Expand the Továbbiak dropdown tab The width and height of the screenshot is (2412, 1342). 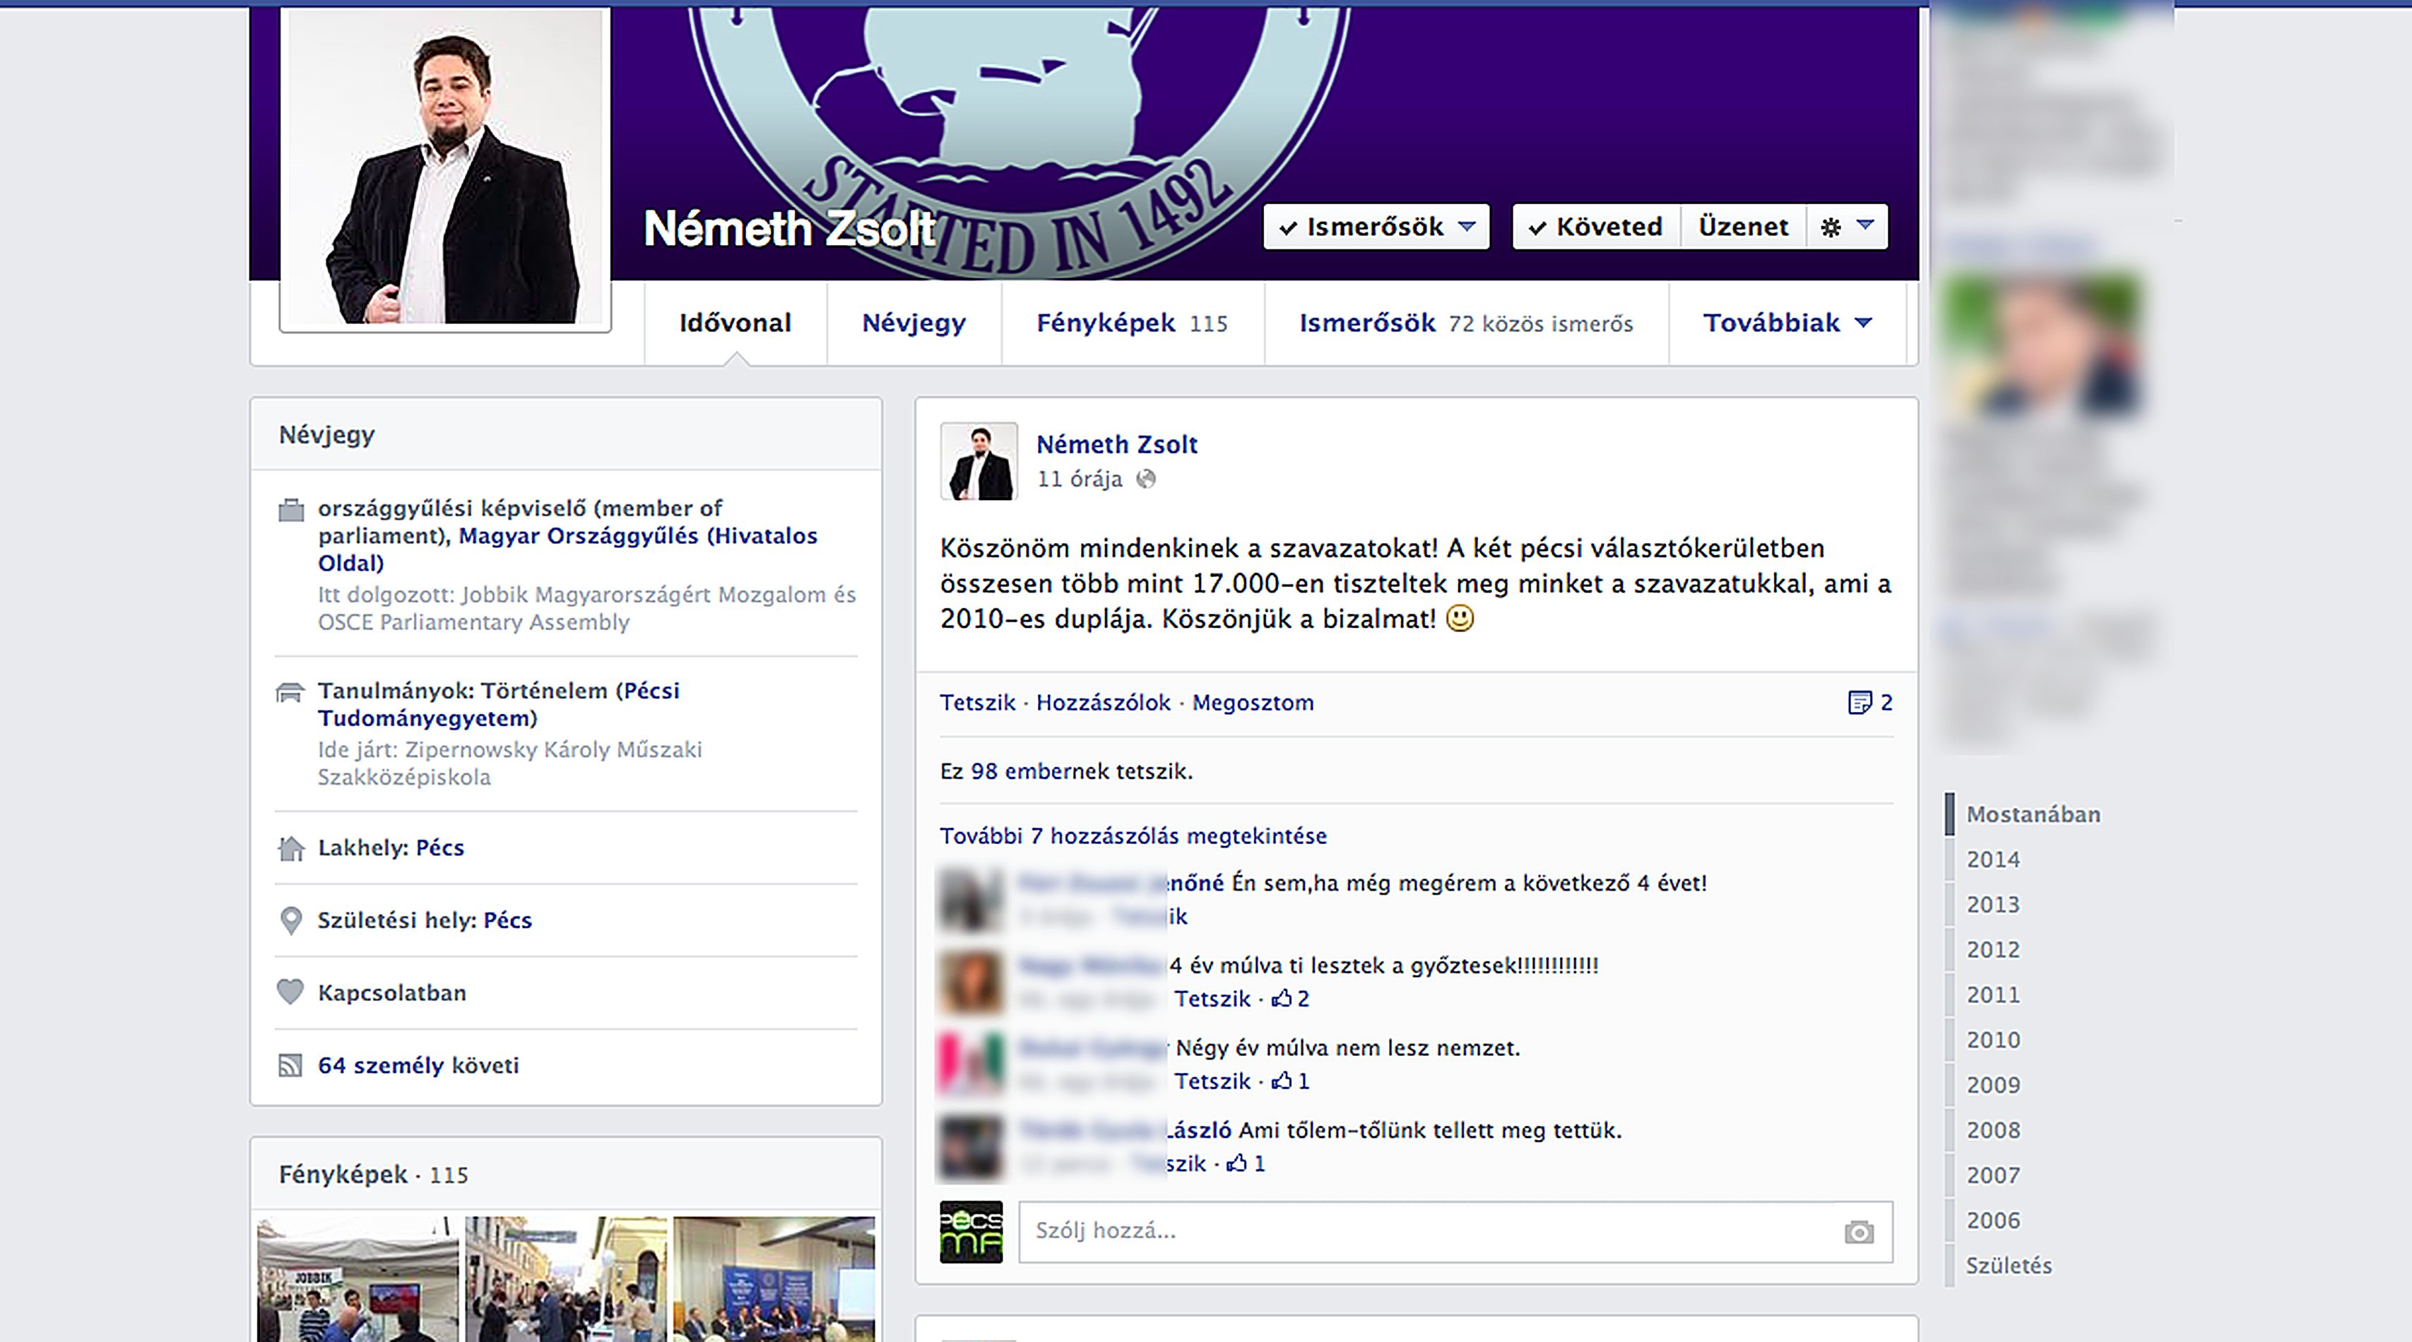pyautogui.click(x=1787, y=323)
